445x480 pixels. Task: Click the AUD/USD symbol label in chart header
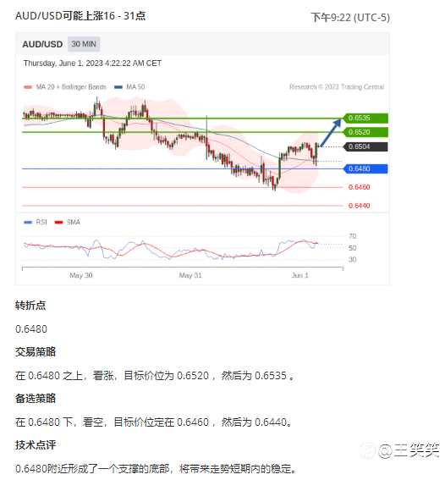click(42, 44)
